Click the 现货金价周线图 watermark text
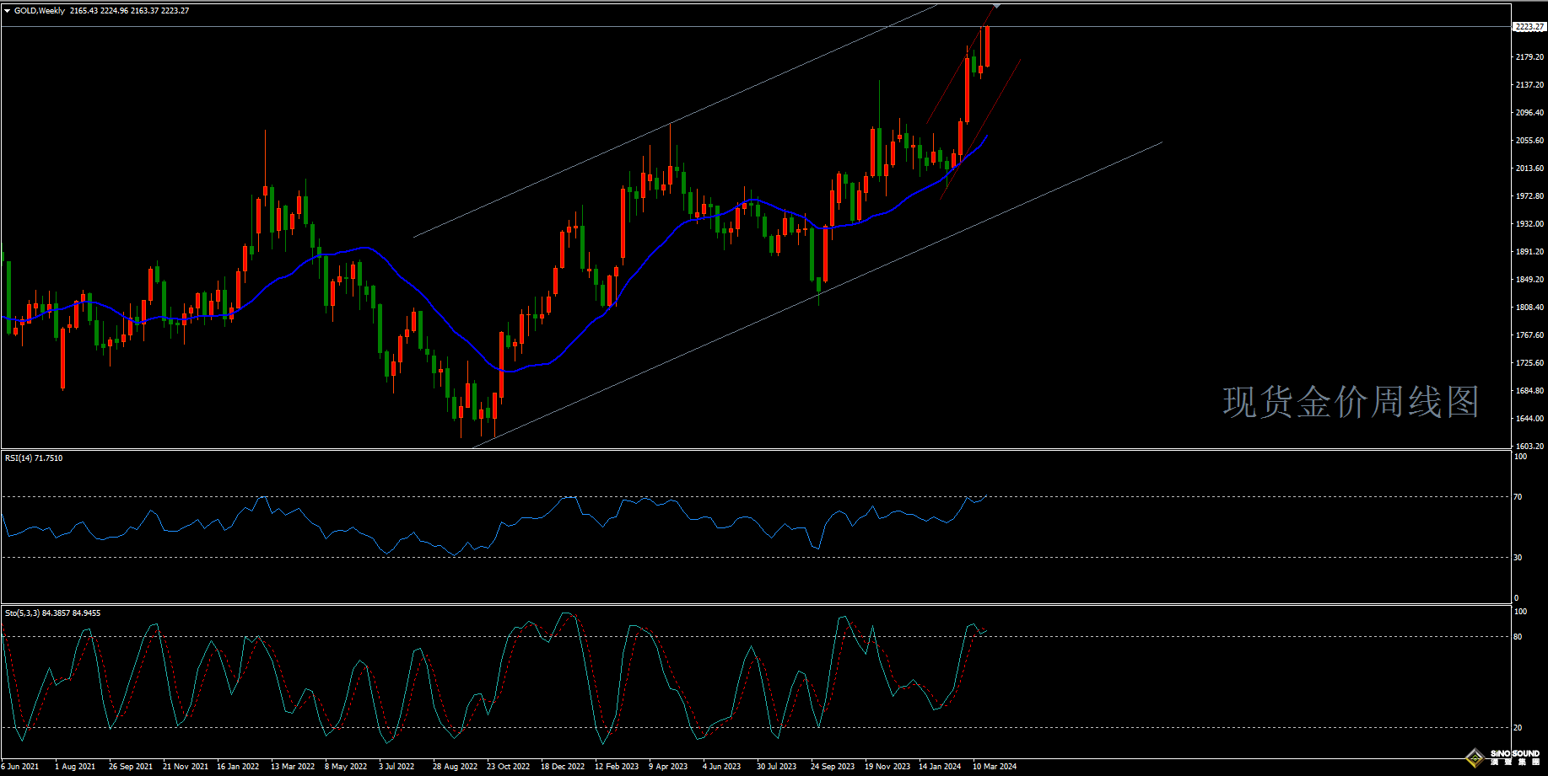This screenshot has width=1548, height=776. pos(1351,402)
